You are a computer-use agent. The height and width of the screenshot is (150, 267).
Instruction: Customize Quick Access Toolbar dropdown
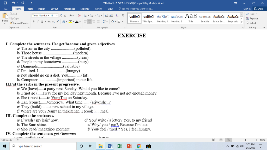32,3
